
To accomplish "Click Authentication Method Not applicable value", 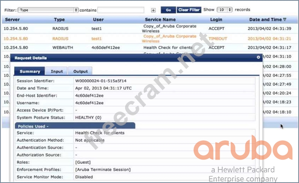I will pyautogui.click(x=90, y=140).
